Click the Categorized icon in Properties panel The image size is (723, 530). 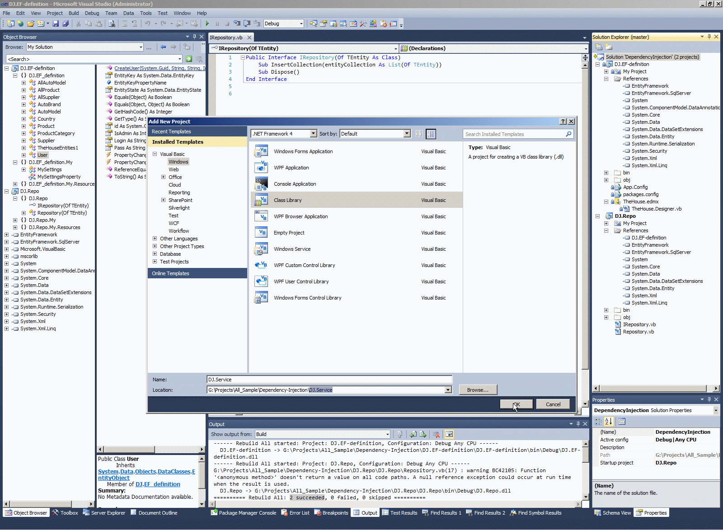click(x=598, y=422)
